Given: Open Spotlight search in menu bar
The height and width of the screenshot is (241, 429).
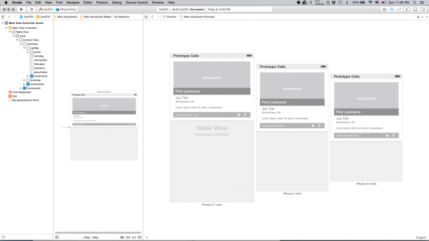Looking at the screenshot, I should [x=415, y=2].
